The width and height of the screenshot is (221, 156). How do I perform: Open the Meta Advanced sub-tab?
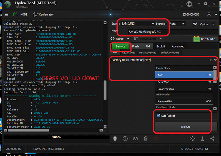tap(147, 53)
